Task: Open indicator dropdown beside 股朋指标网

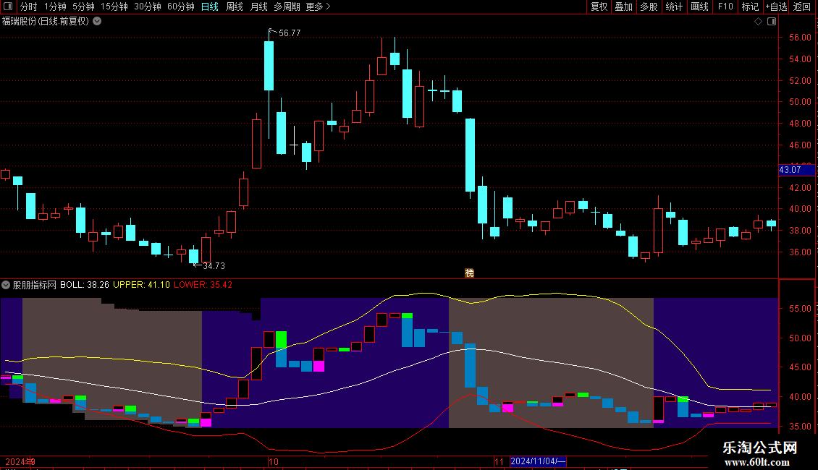Action: tap(6, 285)
